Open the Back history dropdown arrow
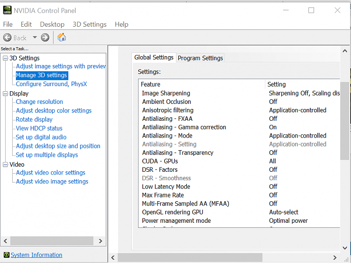 (x=35, y=37)
